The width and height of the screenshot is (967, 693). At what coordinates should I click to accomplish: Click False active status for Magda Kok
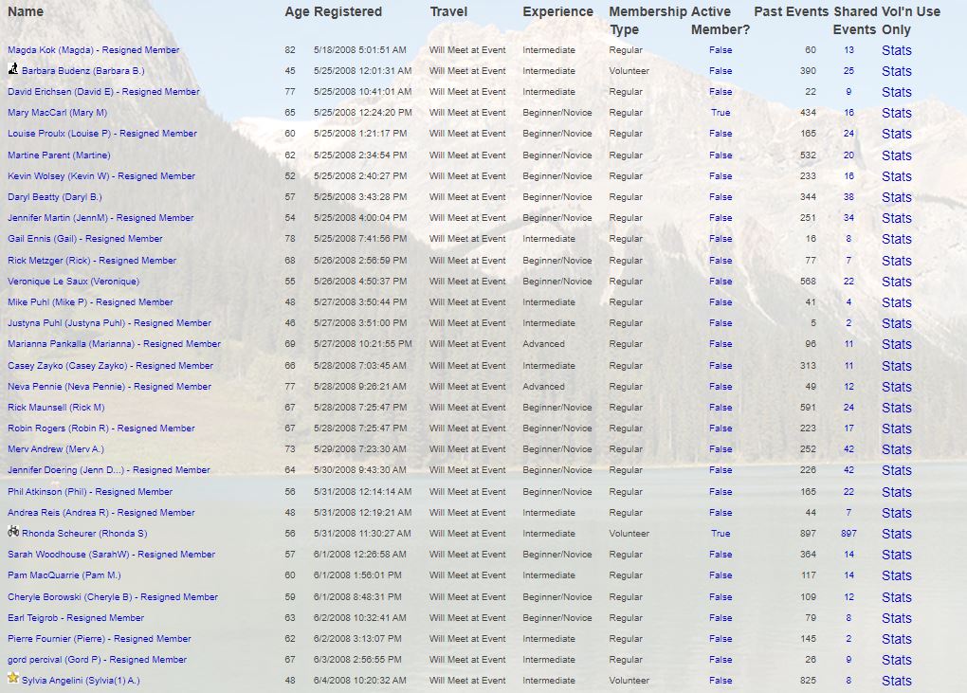pyautogui.click(x=721, y=50)
